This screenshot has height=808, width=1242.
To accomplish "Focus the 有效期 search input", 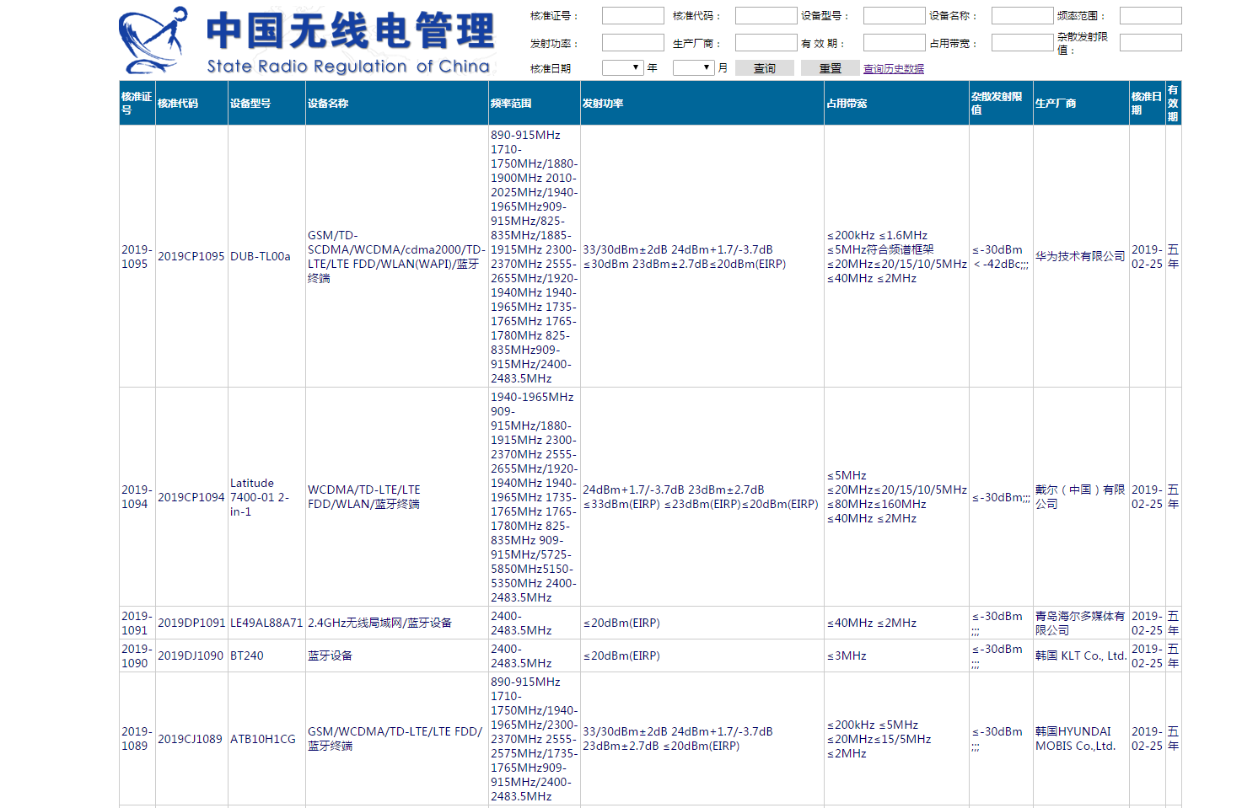I will click(x=894, y=43).
